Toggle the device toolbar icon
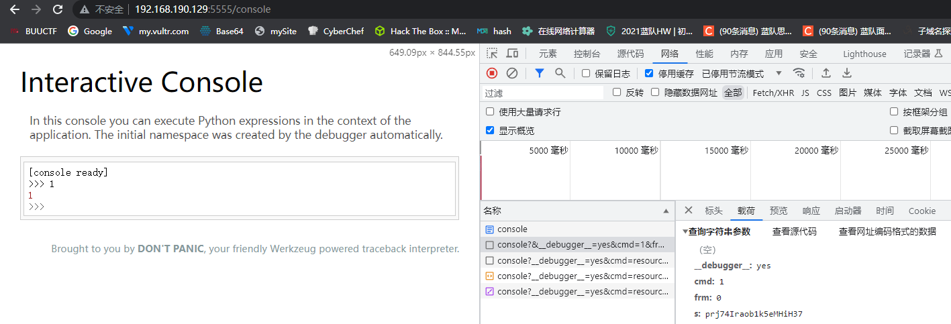The image size is (951, 324). point(512,54)
